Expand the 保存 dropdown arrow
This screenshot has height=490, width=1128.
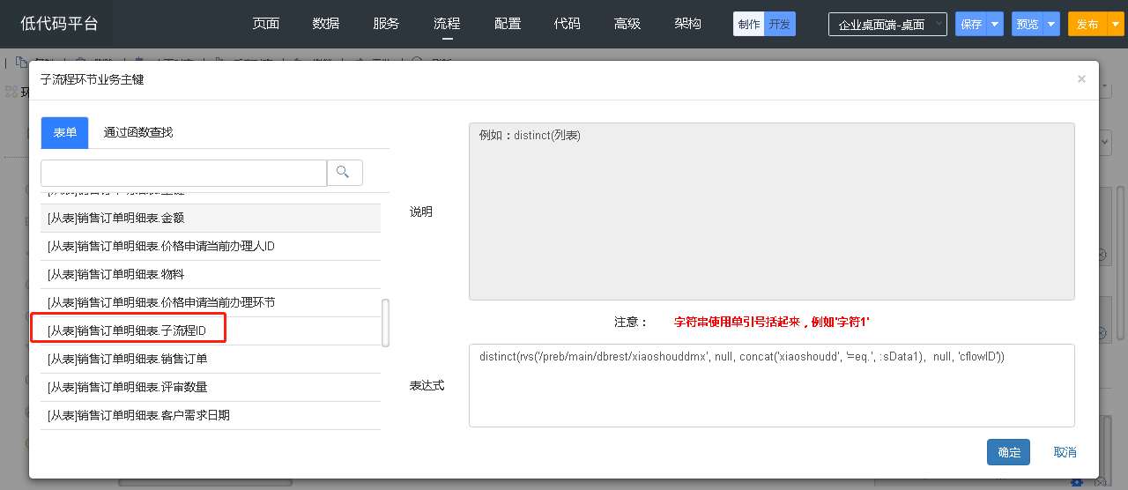point(996,25)
